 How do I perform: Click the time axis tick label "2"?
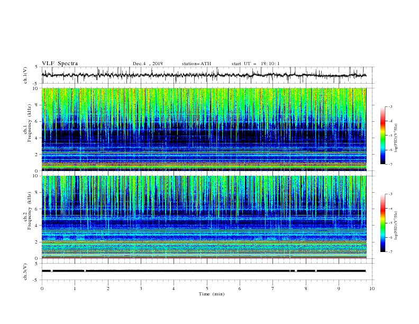(108, 289)
